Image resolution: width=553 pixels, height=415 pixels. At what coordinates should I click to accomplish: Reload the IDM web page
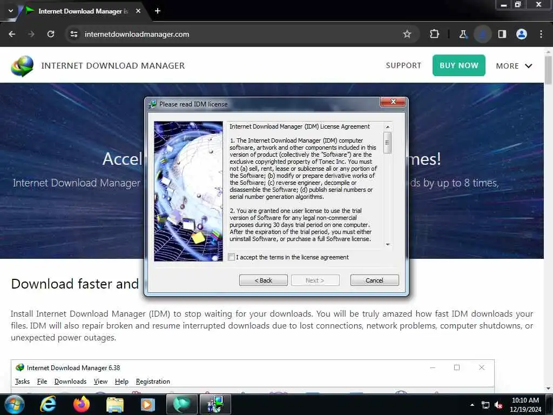coord(51,34)
